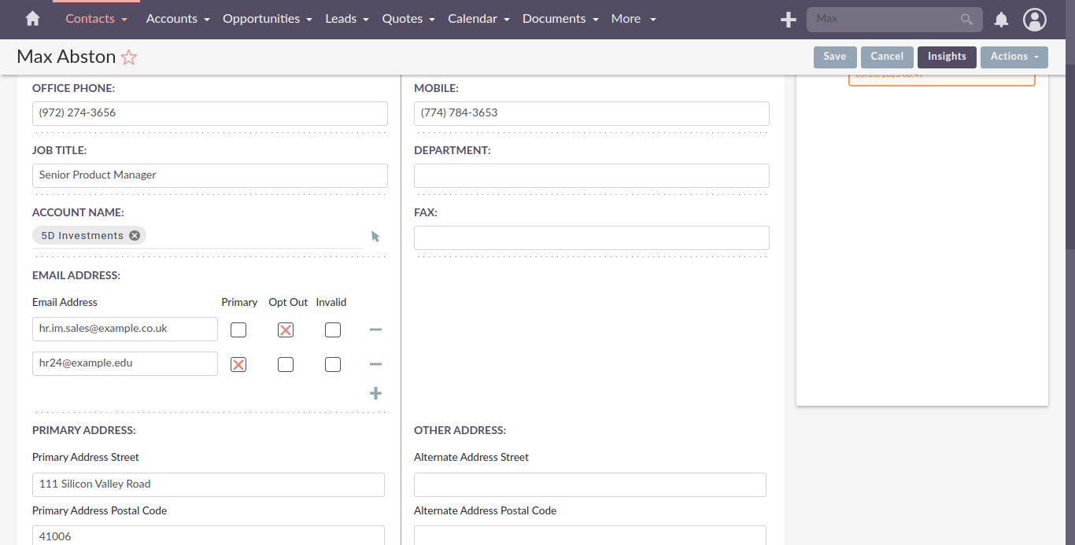Click the Invalid column header
The width and height of the screenshot is (1075, 545).
331,302
